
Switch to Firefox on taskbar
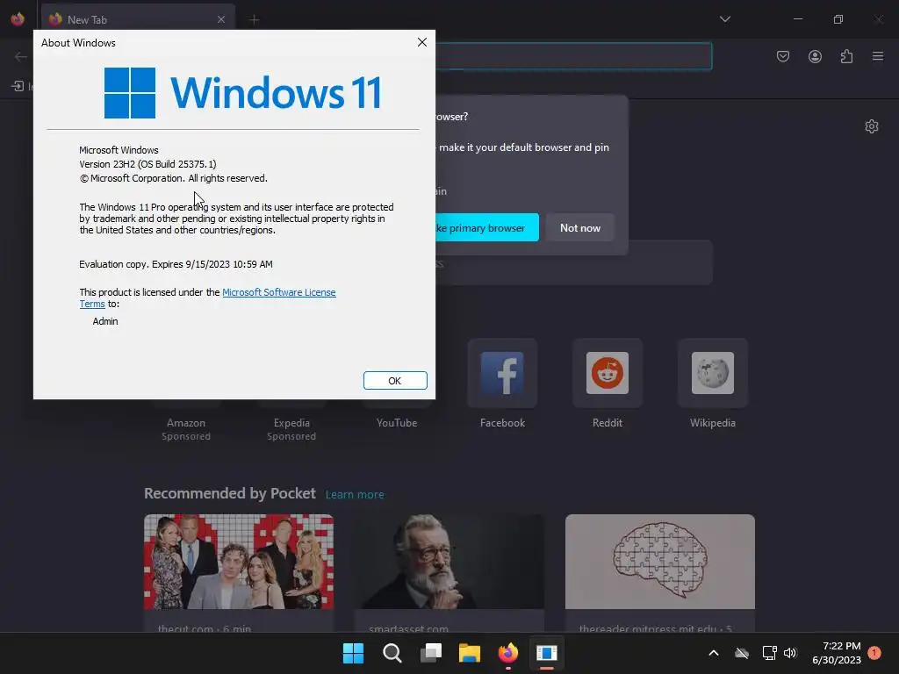(x=508, y=653)
